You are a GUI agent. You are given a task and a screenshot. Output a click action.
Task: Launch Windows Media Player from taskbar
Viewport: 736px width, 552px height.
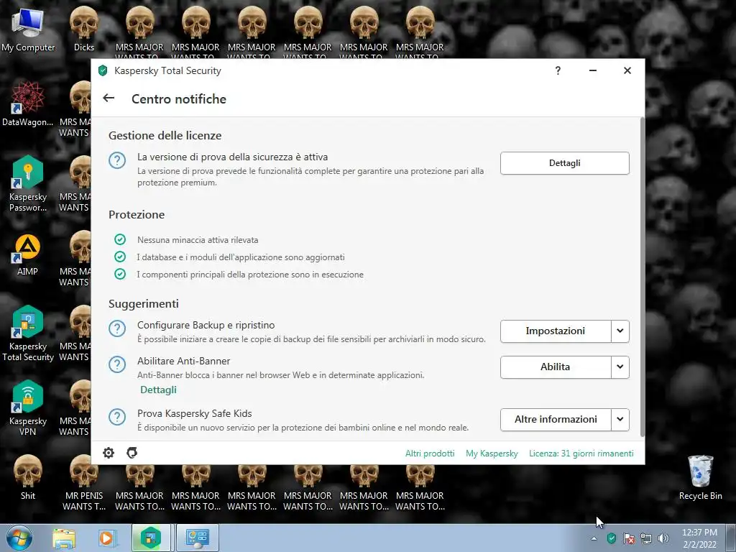106,538
